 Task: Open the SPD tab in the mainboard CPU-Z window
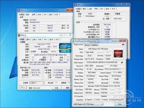pos(45,15)
